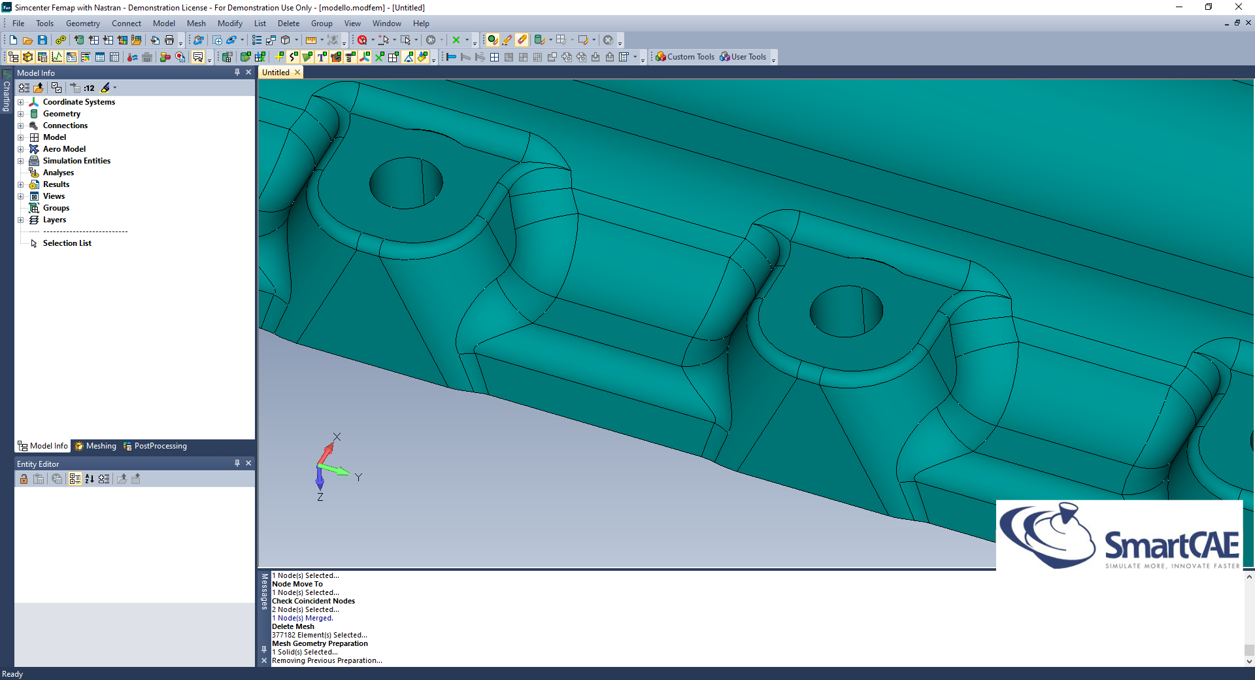Click the sort A-Z icon in Entity Editor
1255x680 pixels.
(90, 479)
